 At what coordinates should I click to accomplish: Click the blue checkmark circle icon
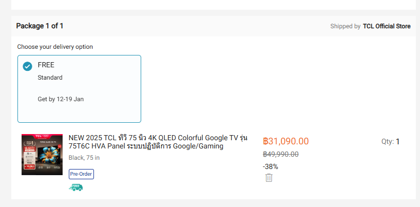point(28,67)
